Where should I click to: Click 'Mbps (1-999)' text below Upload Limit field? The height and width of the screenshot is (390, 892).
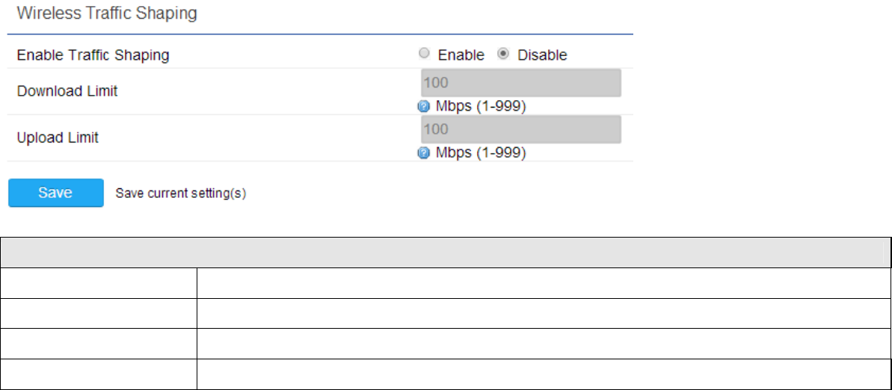pyautogui.click(x=481, y=153)
